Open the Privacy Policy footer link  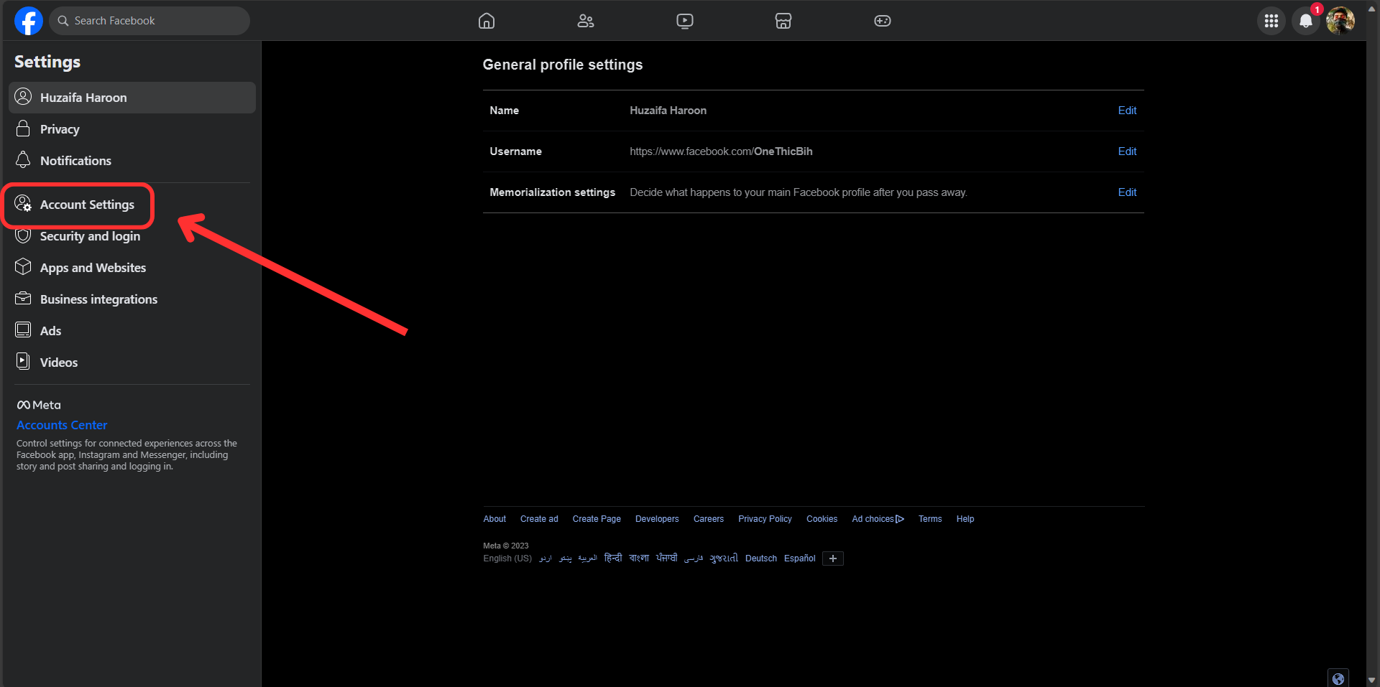pos(765,519)
